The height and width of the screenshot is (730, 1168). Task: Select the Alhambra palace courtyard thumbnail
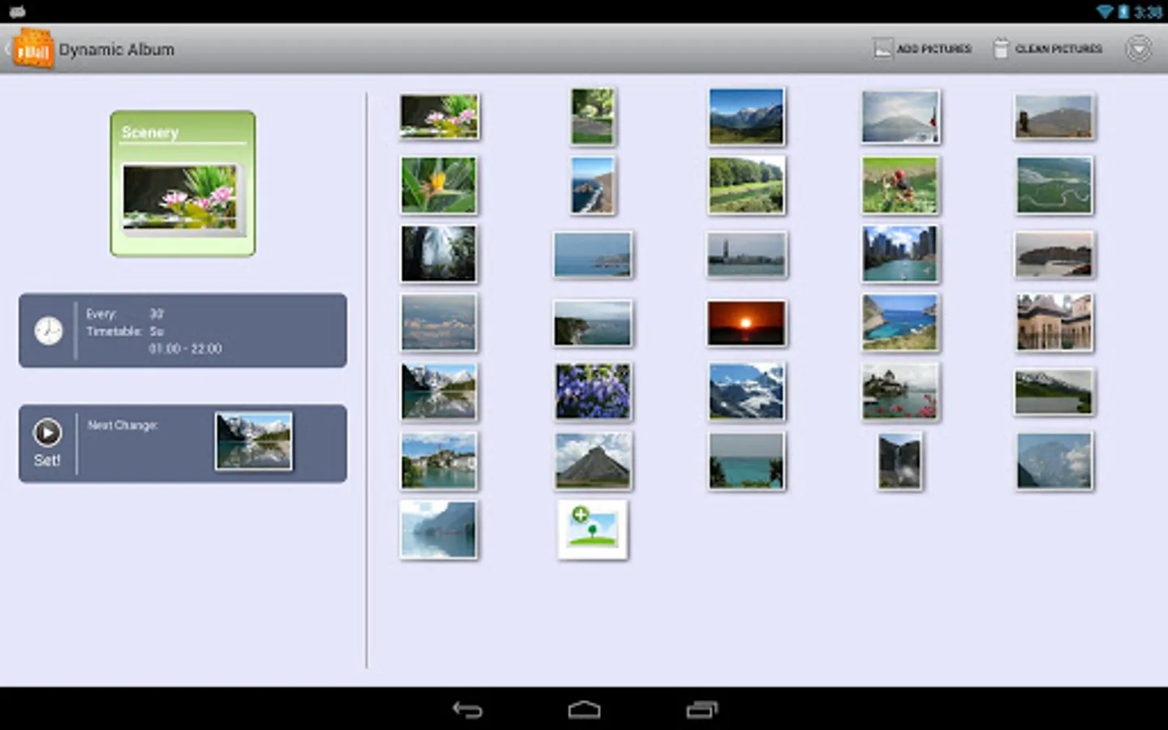click(x=1054, y=323)
